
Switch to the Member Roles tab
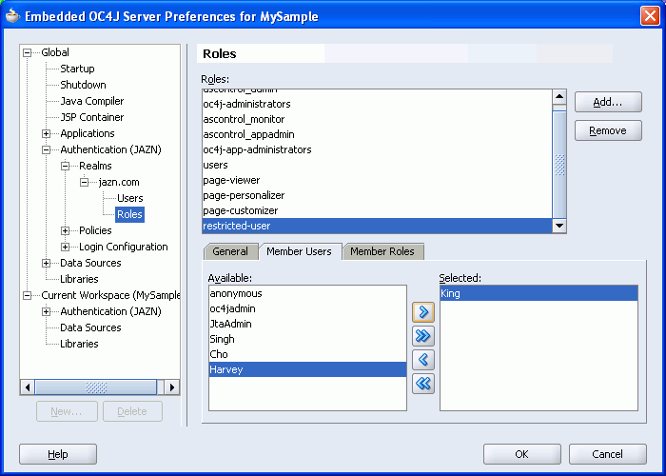(382, 251)
